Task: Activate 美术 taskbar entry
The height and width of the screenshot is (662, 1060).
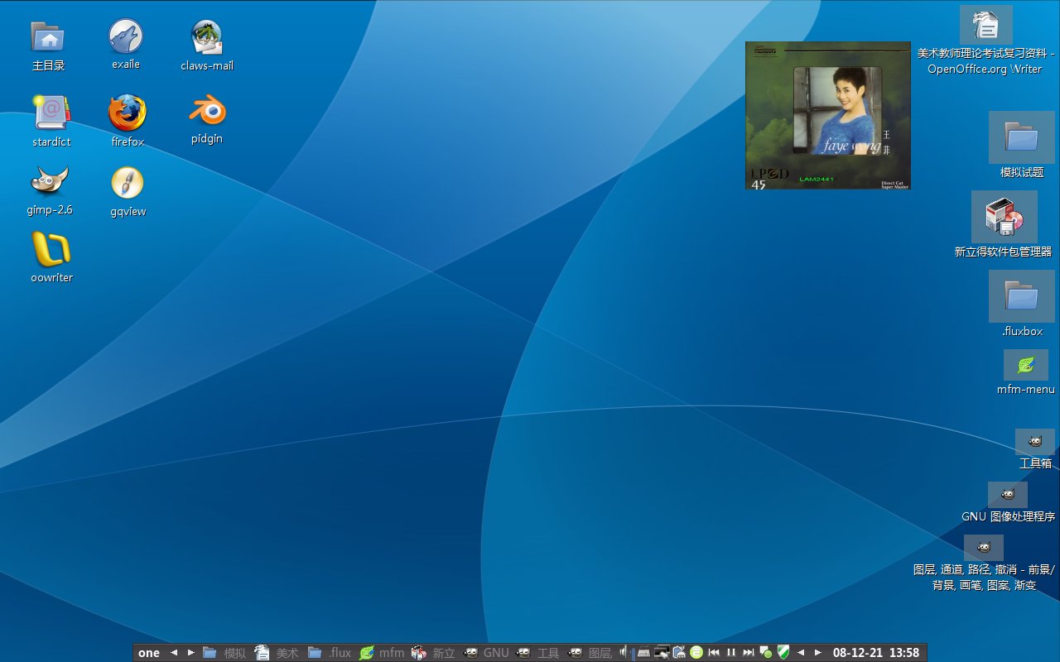Action: 277,653
